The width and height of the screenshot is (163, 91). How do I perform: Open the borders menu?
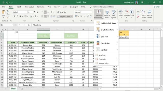click(x=28, y=16)
